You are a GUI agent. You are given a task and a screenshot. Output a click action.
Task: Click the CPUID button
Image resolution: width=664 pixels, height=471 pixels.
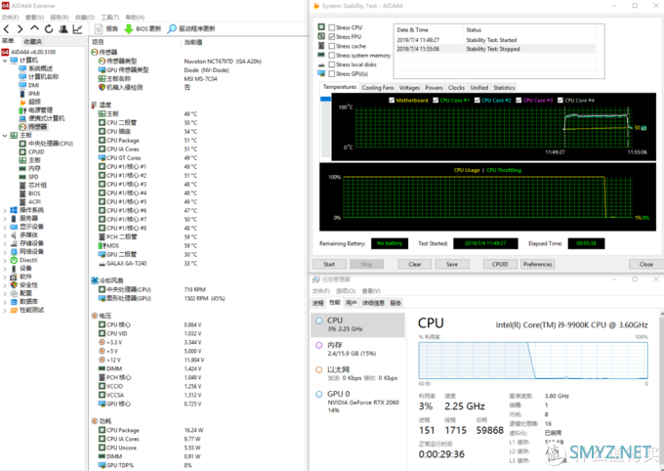point(500,264)
